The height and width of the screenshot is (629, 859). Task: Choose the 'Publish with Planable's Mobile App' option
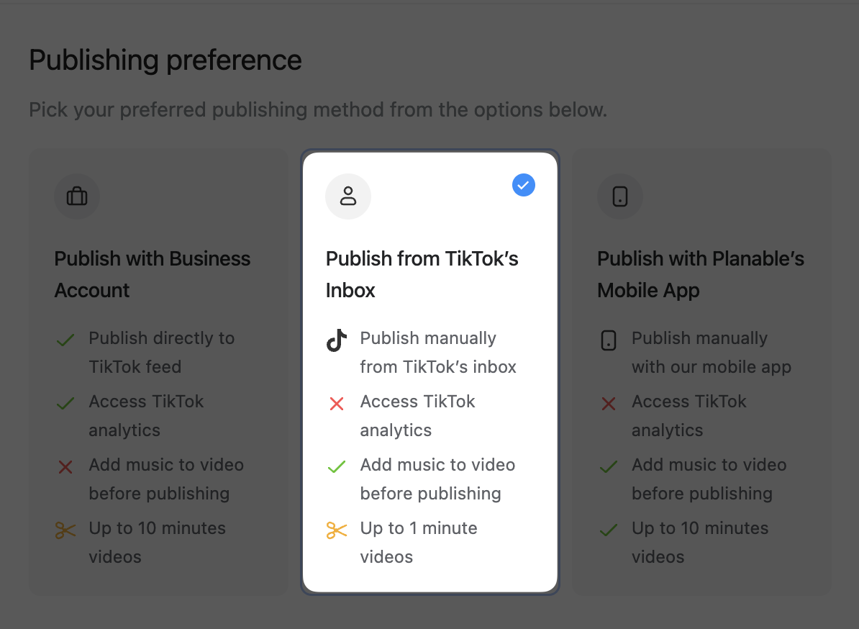click(701, 274)
